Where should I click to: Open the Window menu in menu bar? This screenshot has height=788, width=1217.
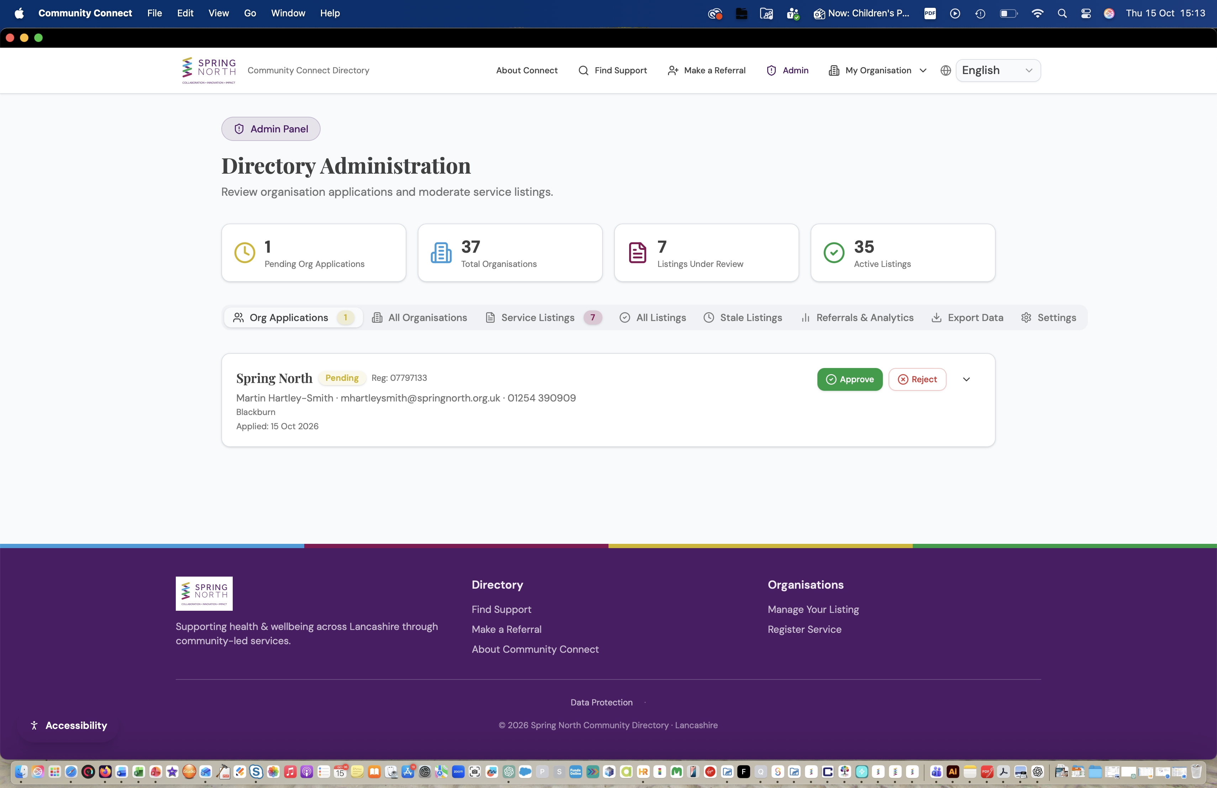(x=288, y=13)
